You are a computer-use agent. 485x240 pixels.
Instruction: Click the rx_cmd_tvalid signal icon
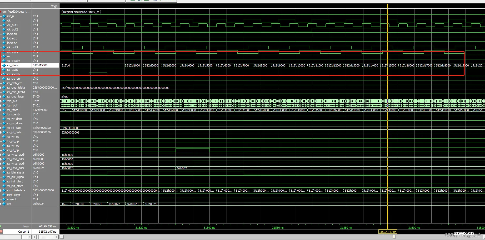tap(4, 92)
